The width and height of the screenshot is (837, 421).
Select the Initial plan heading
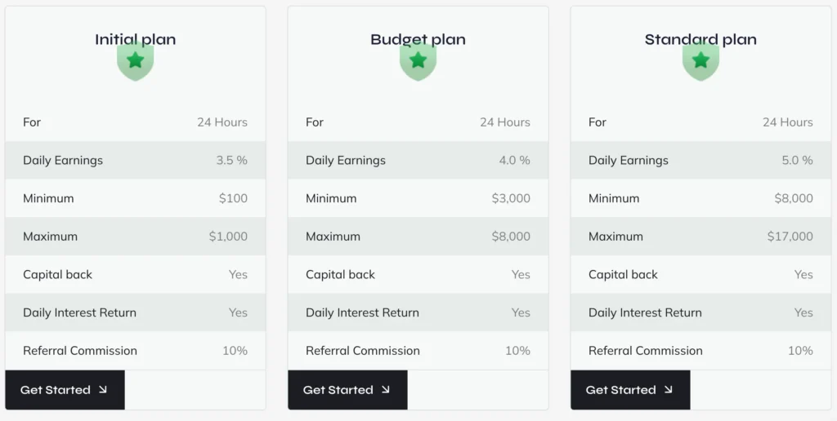click(136, 39)
